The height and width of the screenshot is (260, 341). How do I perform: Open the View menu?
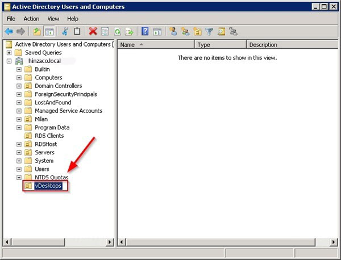pyautogui.click(x=53, y=19)
